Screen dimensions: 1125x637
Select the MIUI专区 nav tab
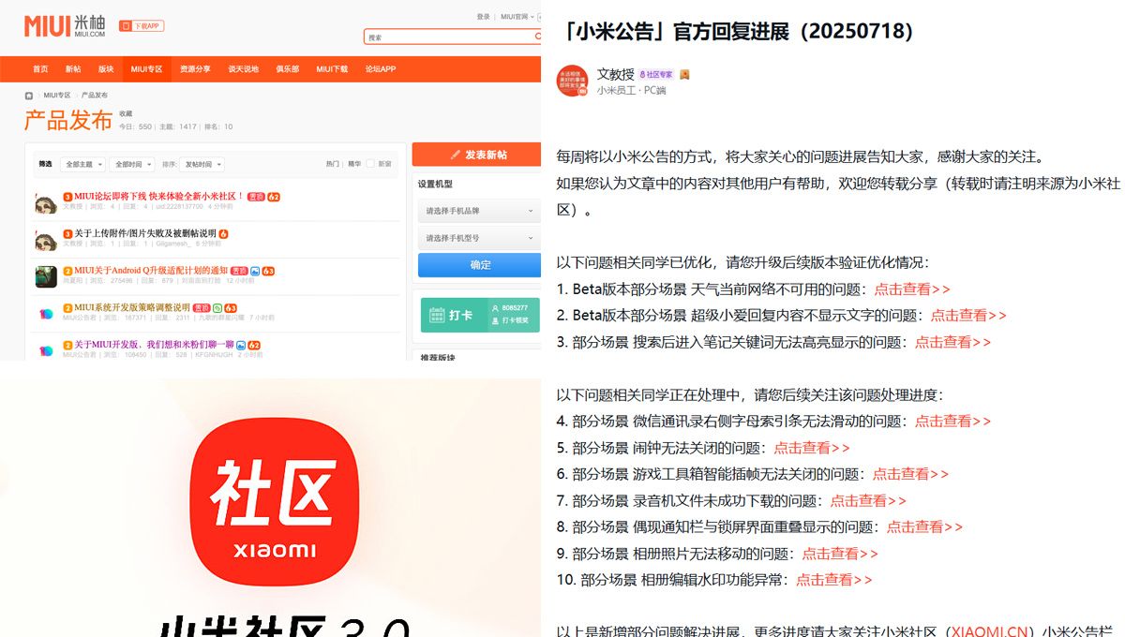point(146,69)
